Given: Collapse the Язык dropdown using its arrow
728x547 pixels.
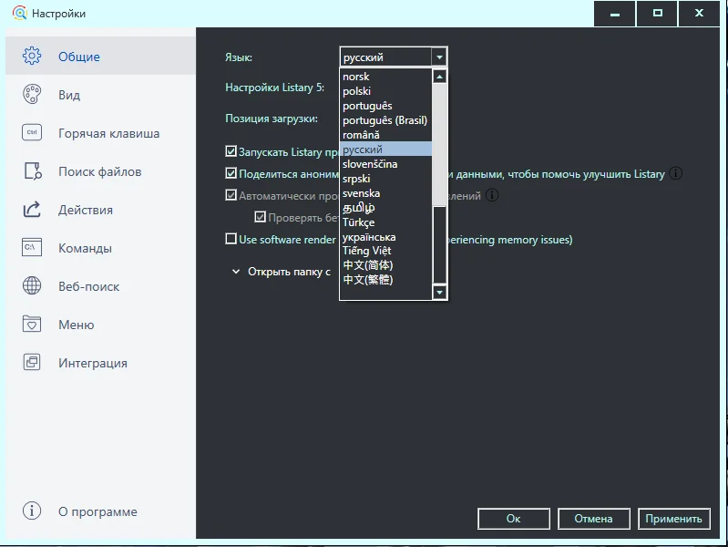Looking at the screenshot, I should point(440,57).
